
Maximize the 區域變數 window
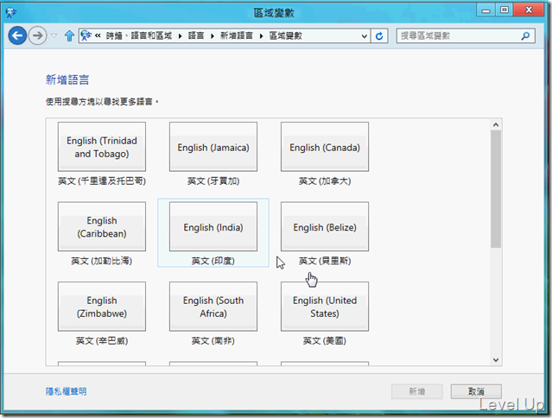(x=504, y=9)
